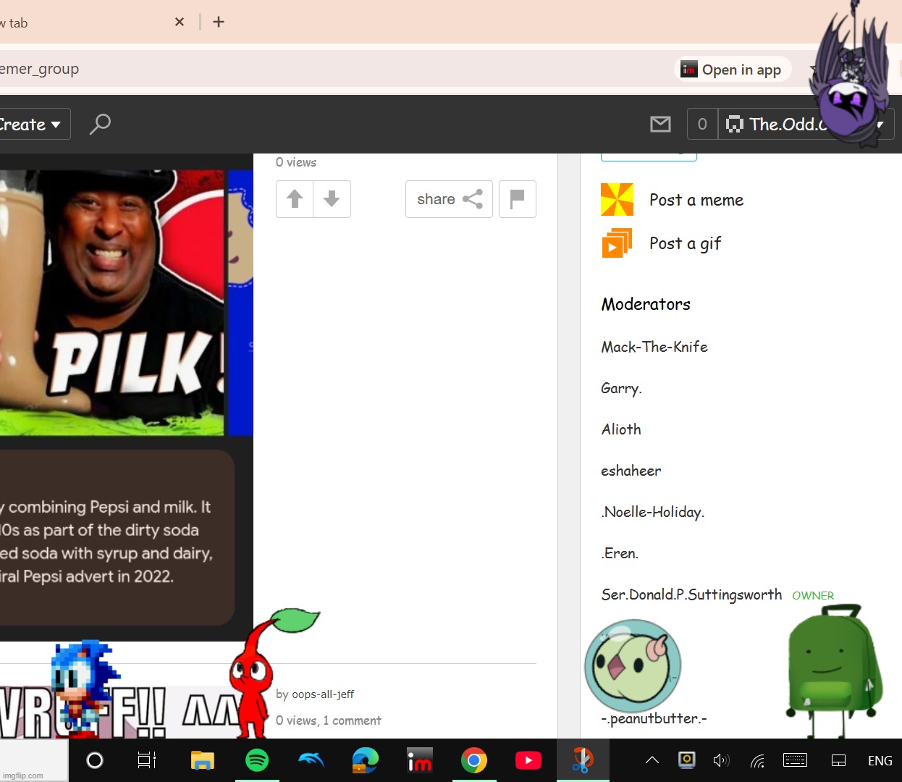Image resolution: width=902 pixels, height=782 pixels.
Task: Open the Create dropdown menu
Action: (x=31, y=125)
